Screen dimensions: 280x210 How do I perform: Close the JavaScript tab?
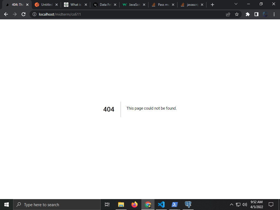pos(144,5)
